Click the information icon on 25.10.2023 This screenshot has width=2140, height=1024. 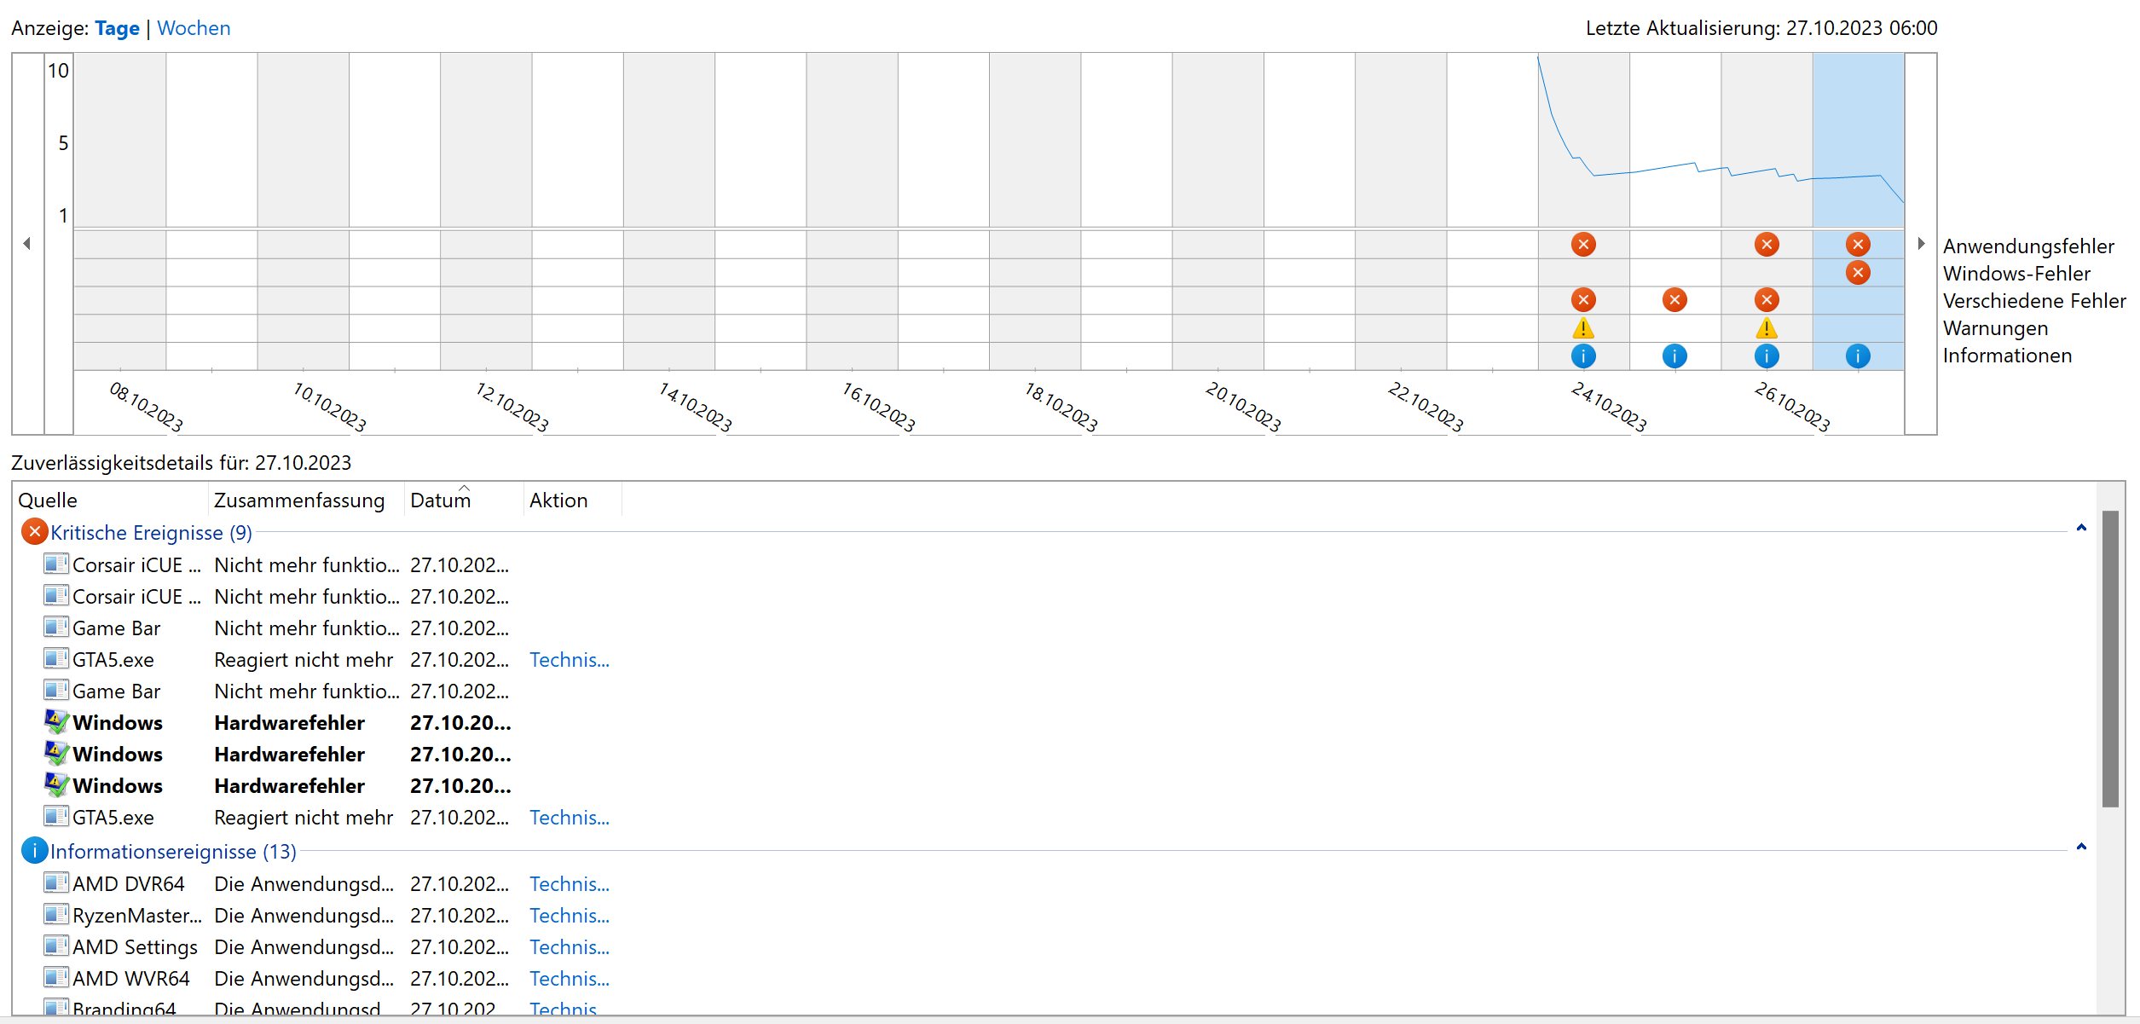pyautogui.click(x=1674, y=356)
